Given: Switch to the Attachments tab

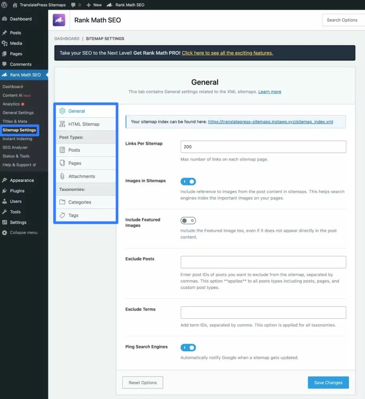Looking at the screenshot, I should point(86,176).
